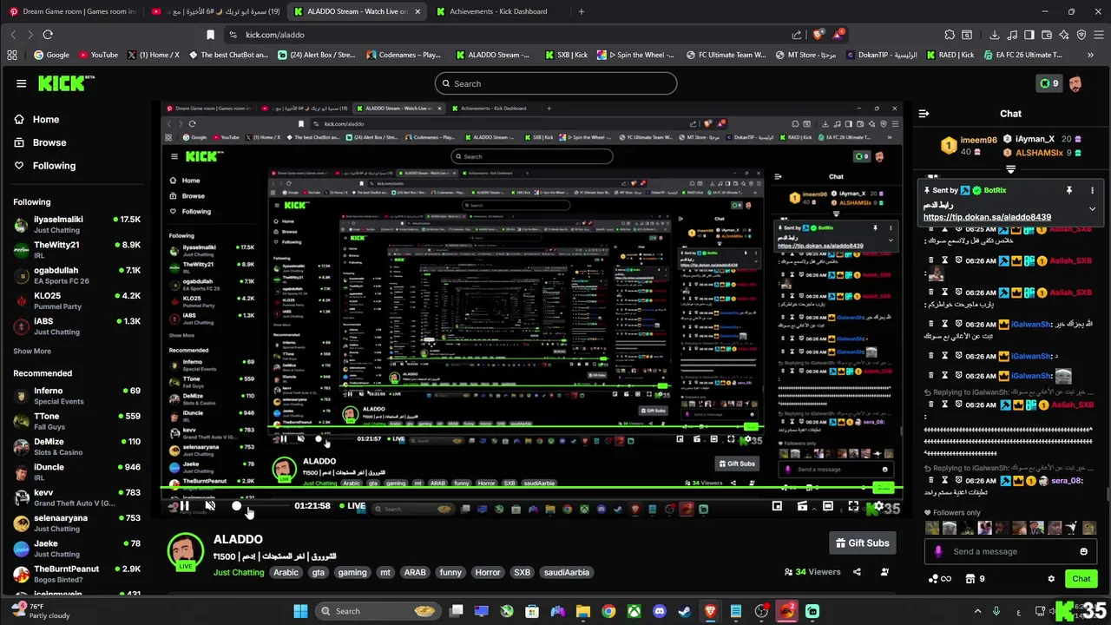Open Brave VPN shield icon
This screenshot has height=625, width=1111.
[x=1081, y=35]
